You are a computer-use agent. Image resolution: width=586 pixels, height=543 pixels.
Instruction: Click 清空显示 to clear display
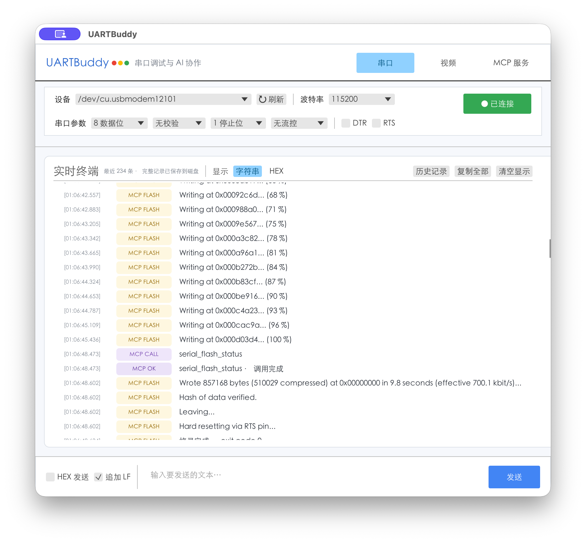[x=514, y=171]
